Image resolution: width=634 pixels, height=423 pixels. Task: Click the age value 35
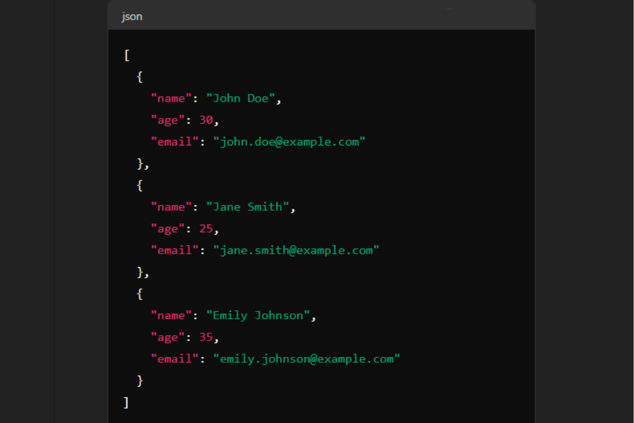[x=206, y=337]
